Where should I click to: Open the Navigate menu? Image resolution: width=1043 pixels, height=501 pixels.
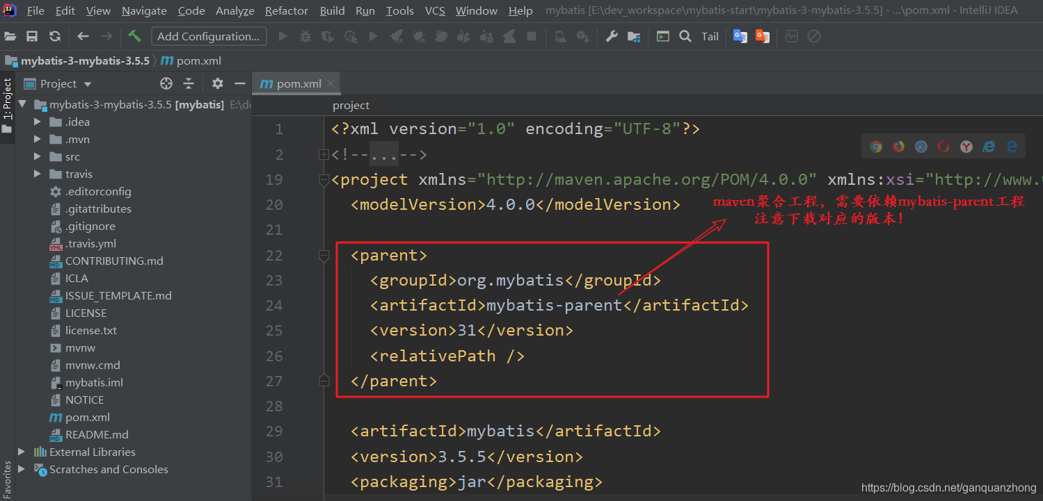point(144,10)
